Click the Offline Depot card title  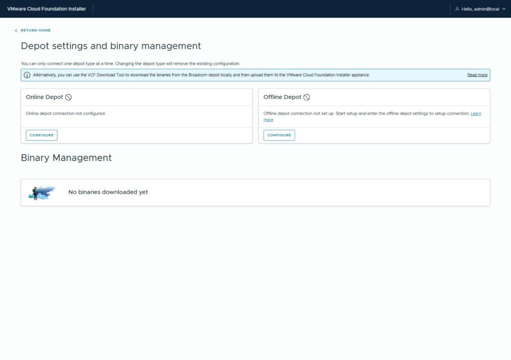(282, 97)
